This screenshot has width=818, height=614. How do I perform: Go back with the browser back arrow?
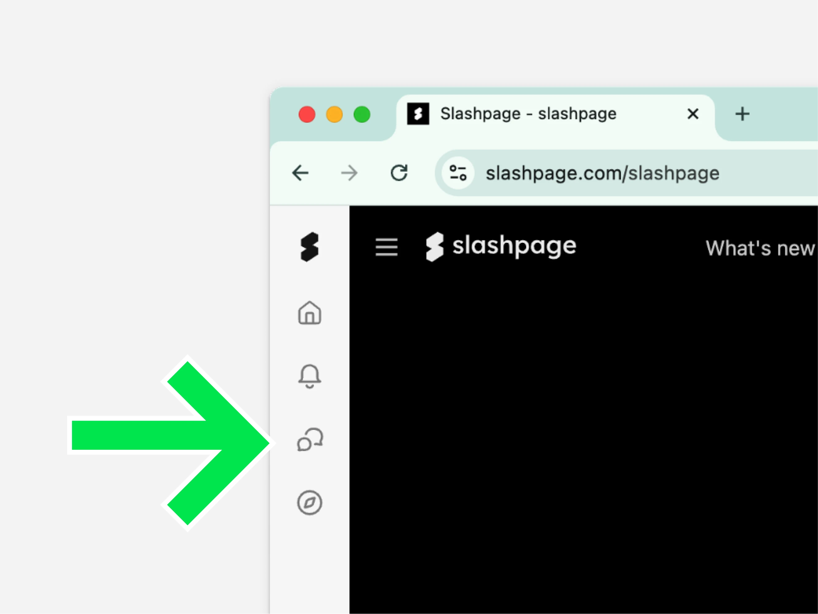click(x=300, y=173)
